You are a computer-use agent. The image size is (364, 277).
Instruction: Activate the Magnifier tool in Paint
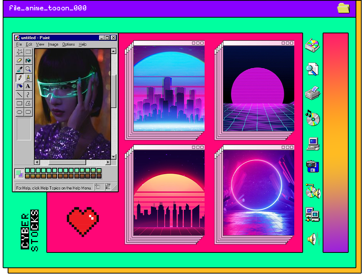click(x=28, y=69)
